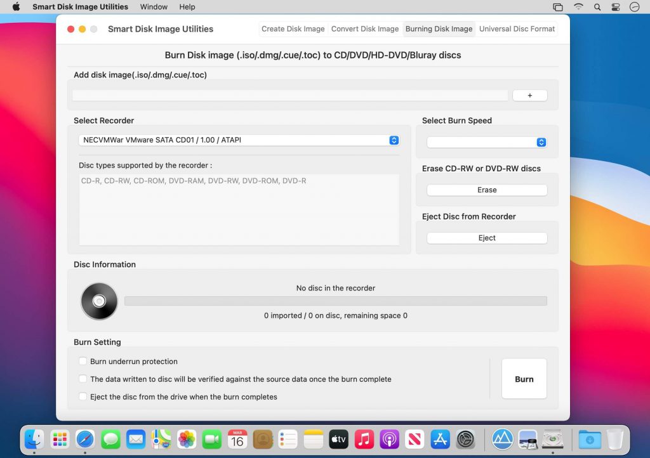Screen dimensions: 650x458
Task: Check the data verification option
Action: [x=83, y=379]
